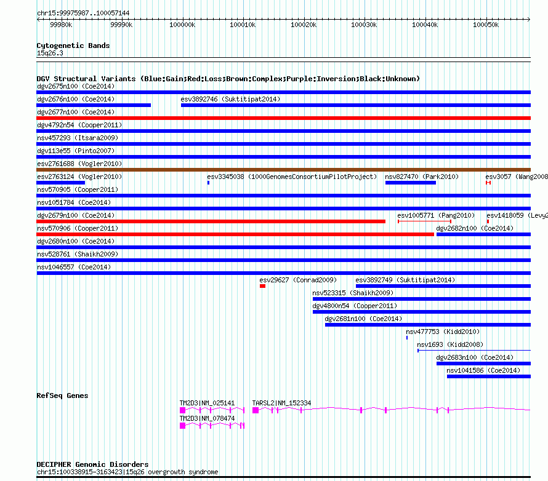The height and width of the screenshot is (481, 548).
Task: Click the ruler's left arrow end
Action: point(38,19)
